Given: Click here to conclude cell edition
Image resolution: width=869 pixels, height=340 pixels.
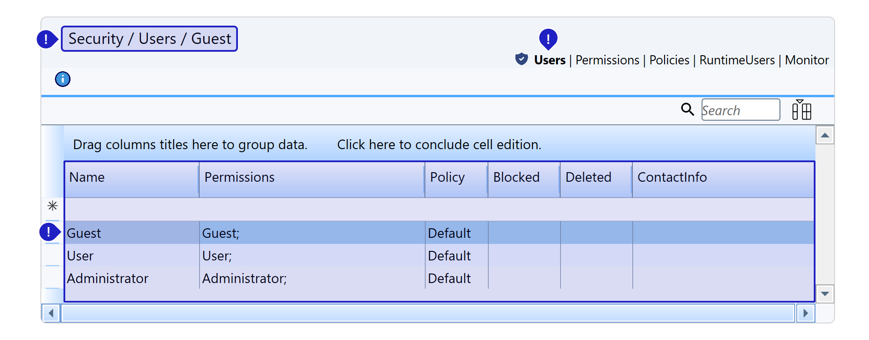Looking at the screenshot, I should (x=439, y=144).
